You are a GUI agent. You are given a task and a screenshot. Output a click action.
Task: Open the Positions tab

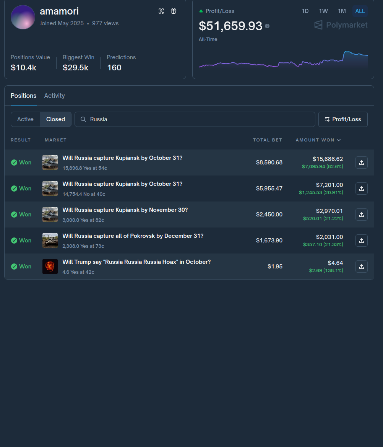point(24,96)
